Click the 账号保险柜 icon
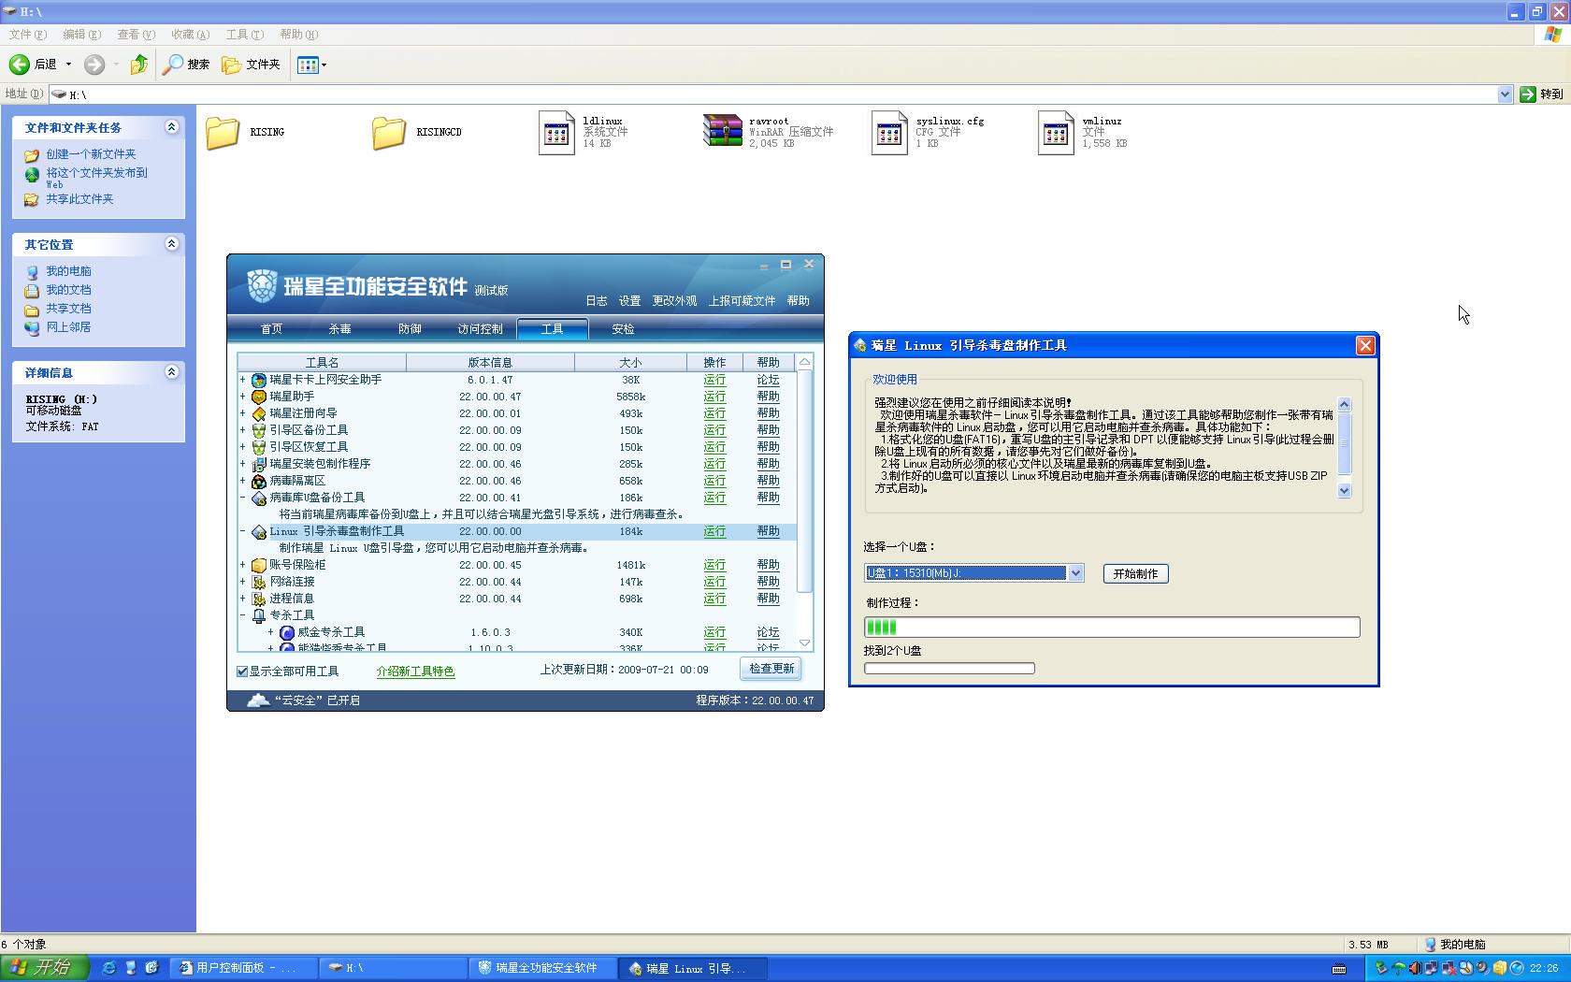 (259, 565)
